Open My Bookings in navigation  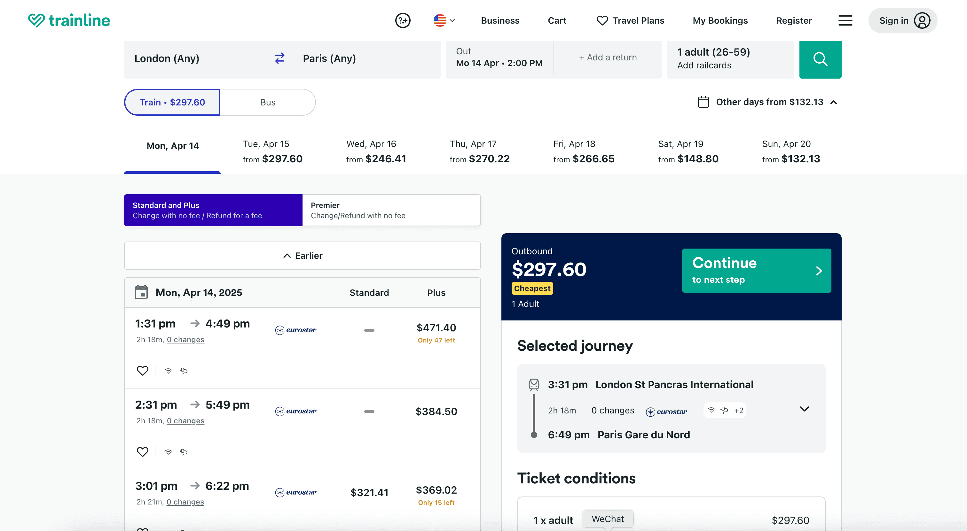click(719, 20)
